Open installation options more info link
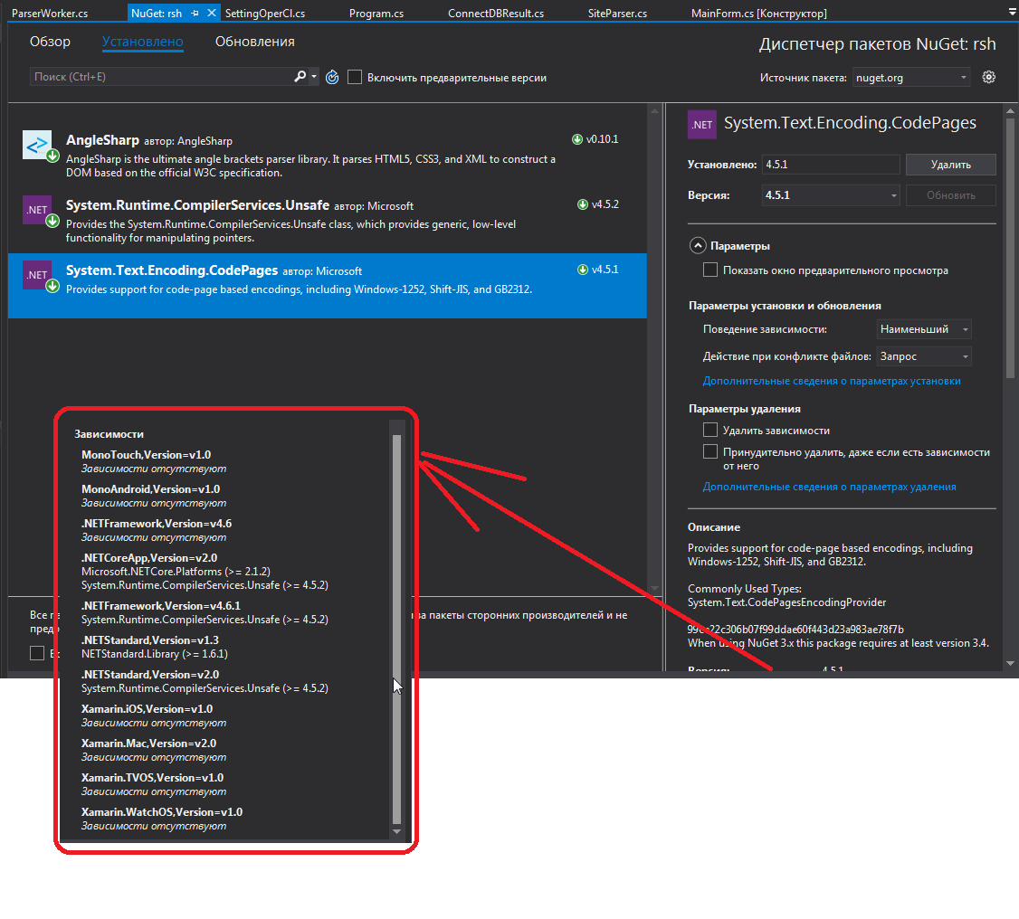This screenshot has height=919, width=1019. coord(831,381)
